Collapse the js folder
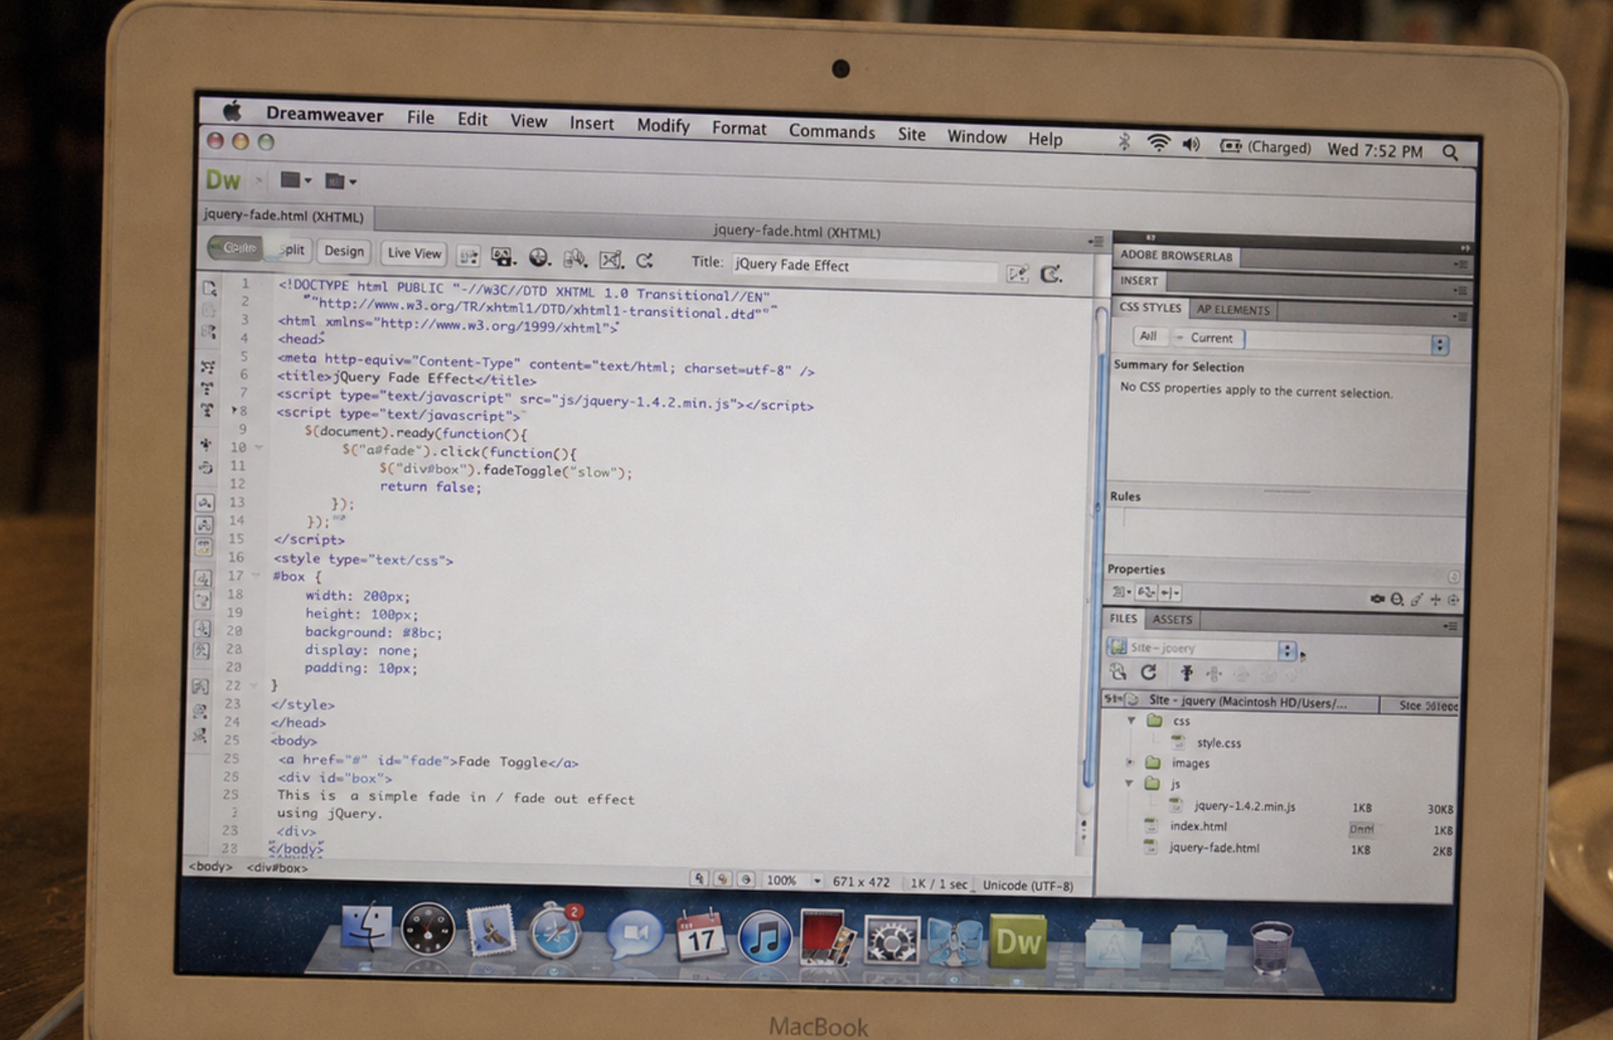 tap(1129, 784)
